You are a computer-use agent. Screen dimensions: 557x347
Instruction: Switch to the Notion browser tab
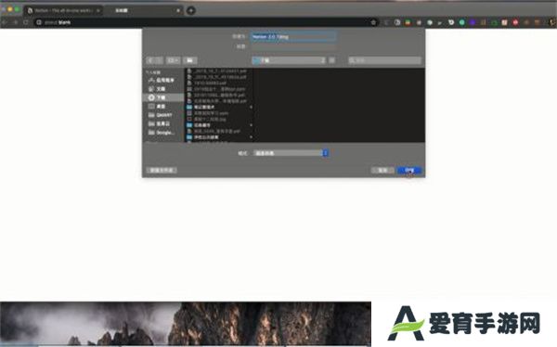[x=63, y=10]
